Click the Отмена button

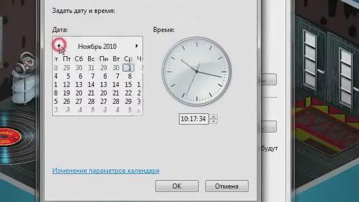point(227,186)
